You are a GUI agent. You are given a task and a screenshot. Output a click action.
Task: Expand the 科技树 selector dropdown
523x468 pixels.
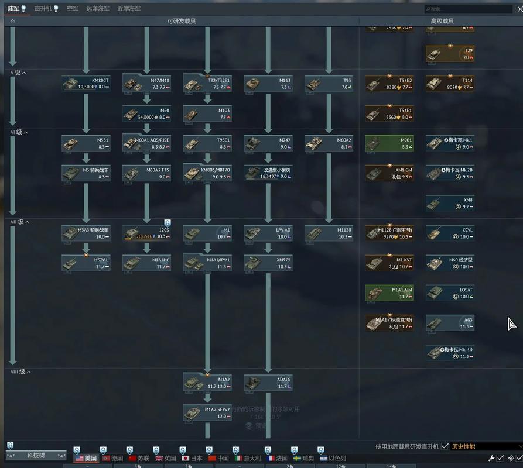coord(36,455)
